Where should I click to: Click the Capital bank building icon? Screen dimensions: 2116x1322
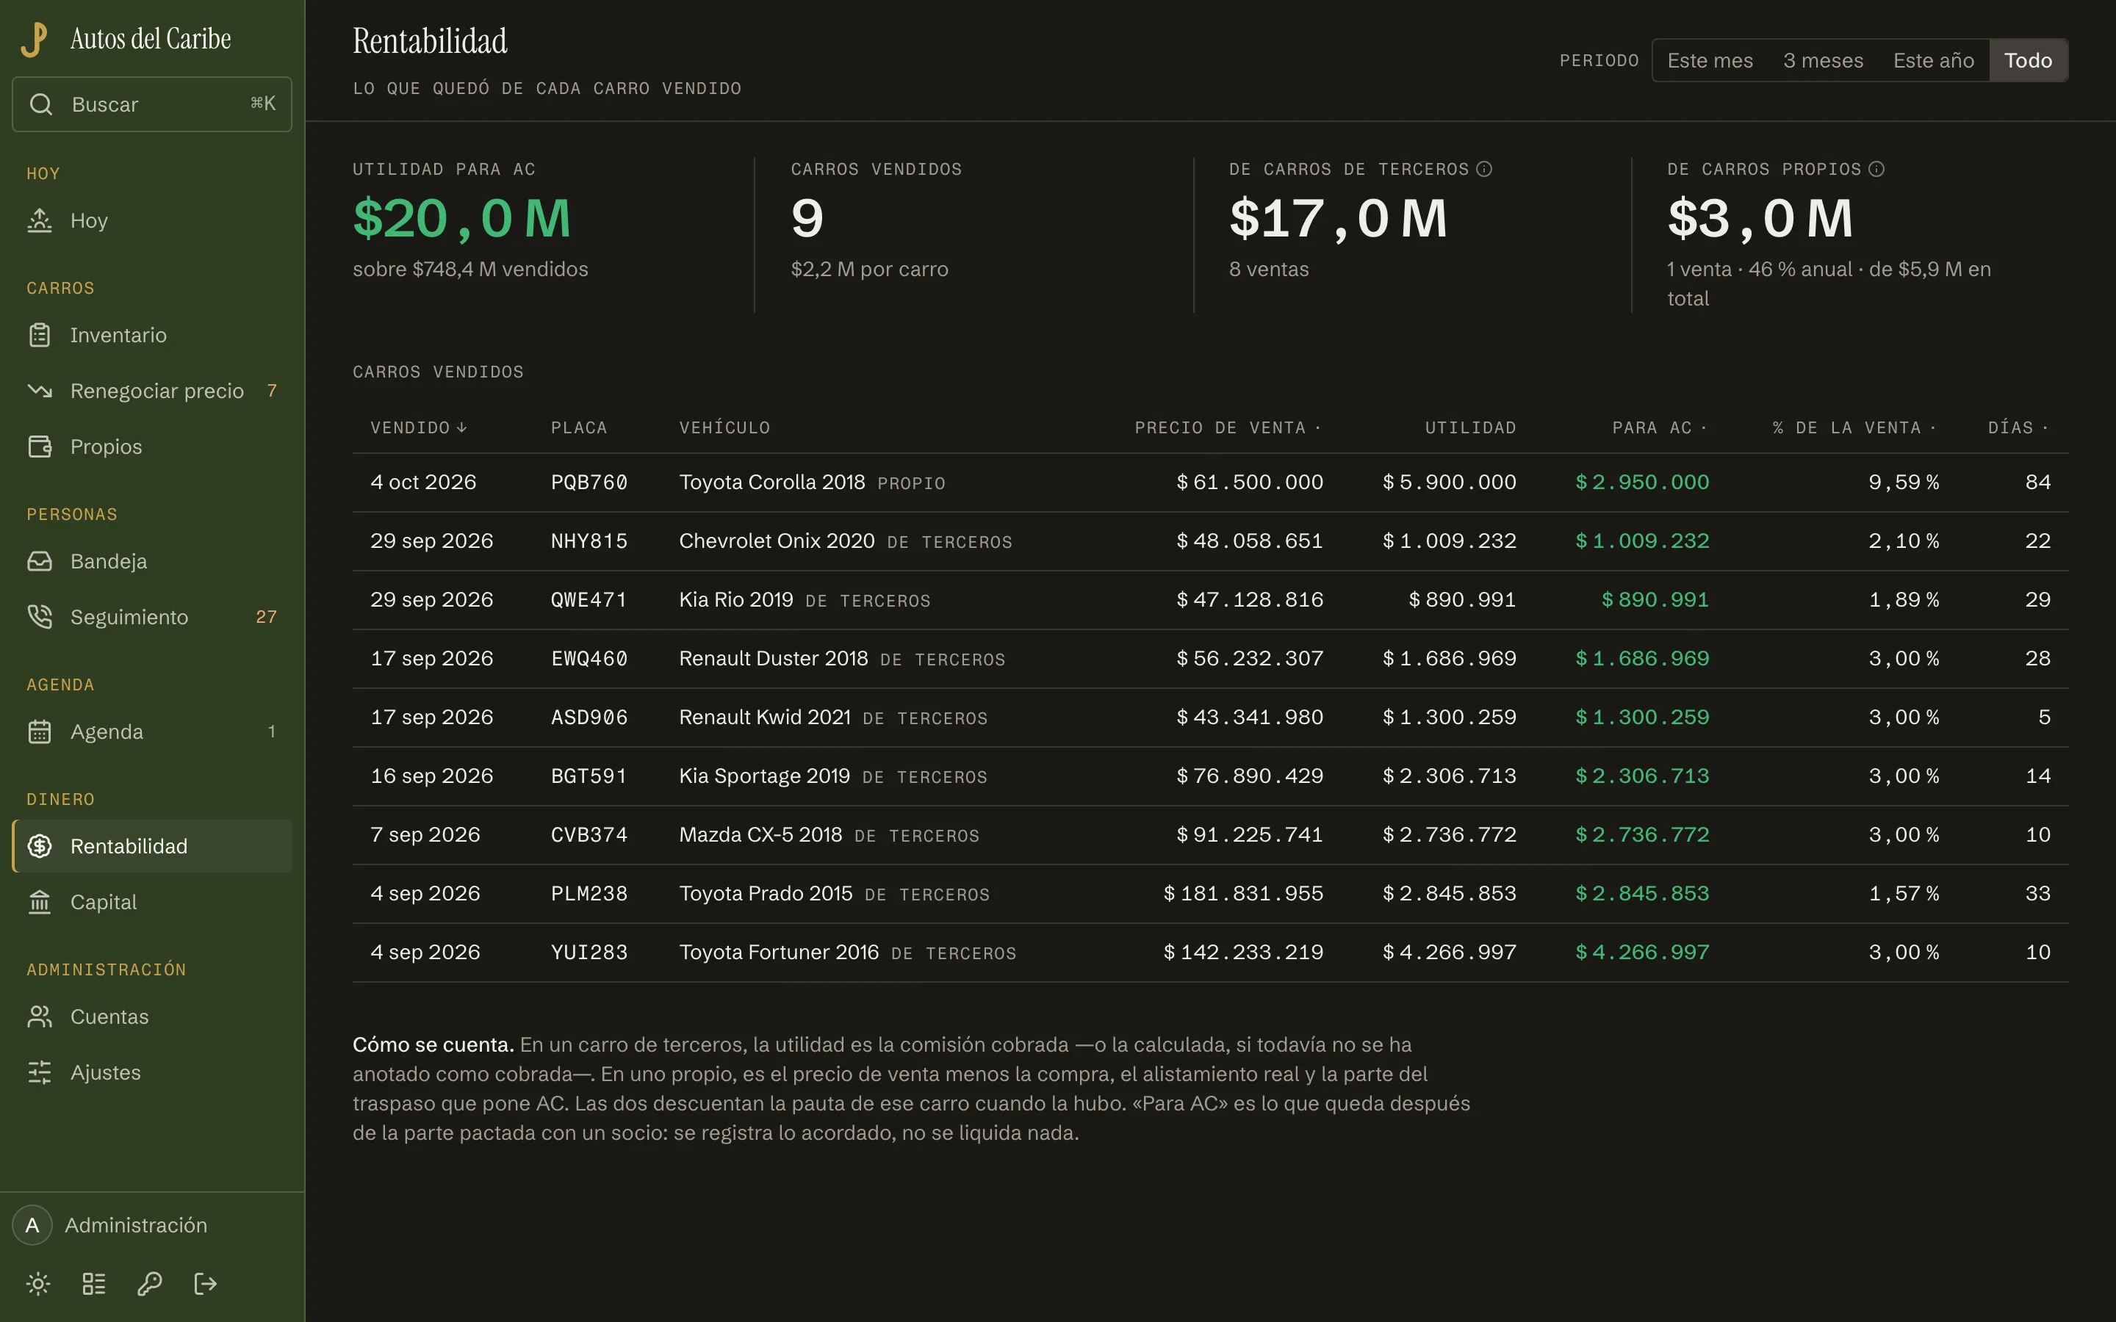point(40,903)
